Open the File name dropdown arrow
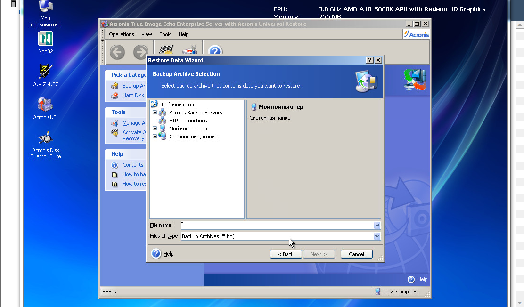Viewport: 524px width, 307px height. [x=377, y=226]
